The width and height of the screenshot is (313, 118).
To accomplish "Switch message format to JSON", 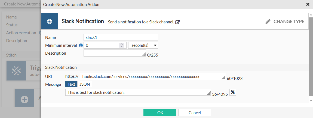I will coord(84,84).
